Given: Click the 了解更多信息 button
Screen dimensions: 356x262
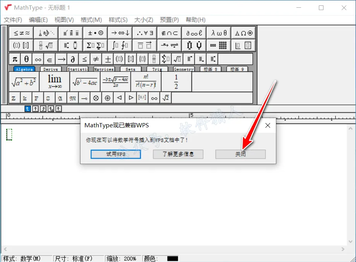Looking at the screenshot, I should (178, 154).
